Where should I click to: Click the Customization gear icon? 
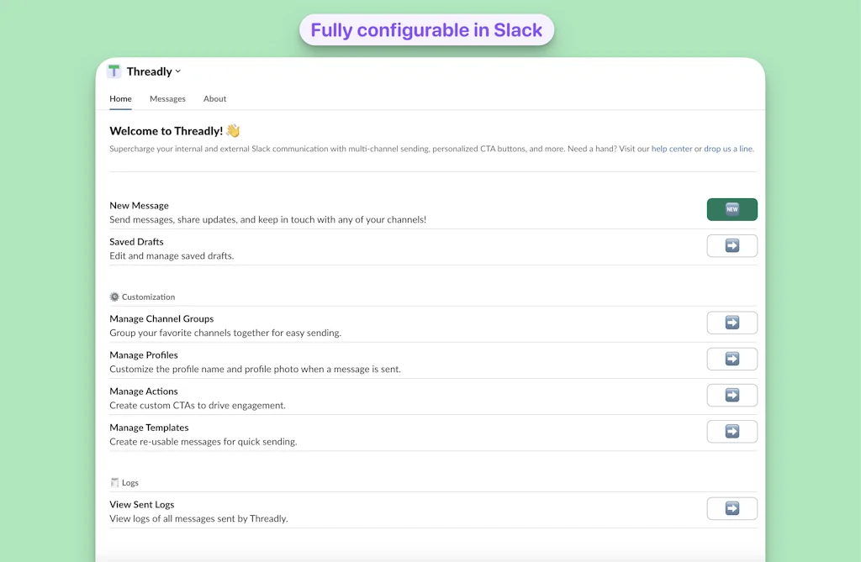click(x=114, y=297)
